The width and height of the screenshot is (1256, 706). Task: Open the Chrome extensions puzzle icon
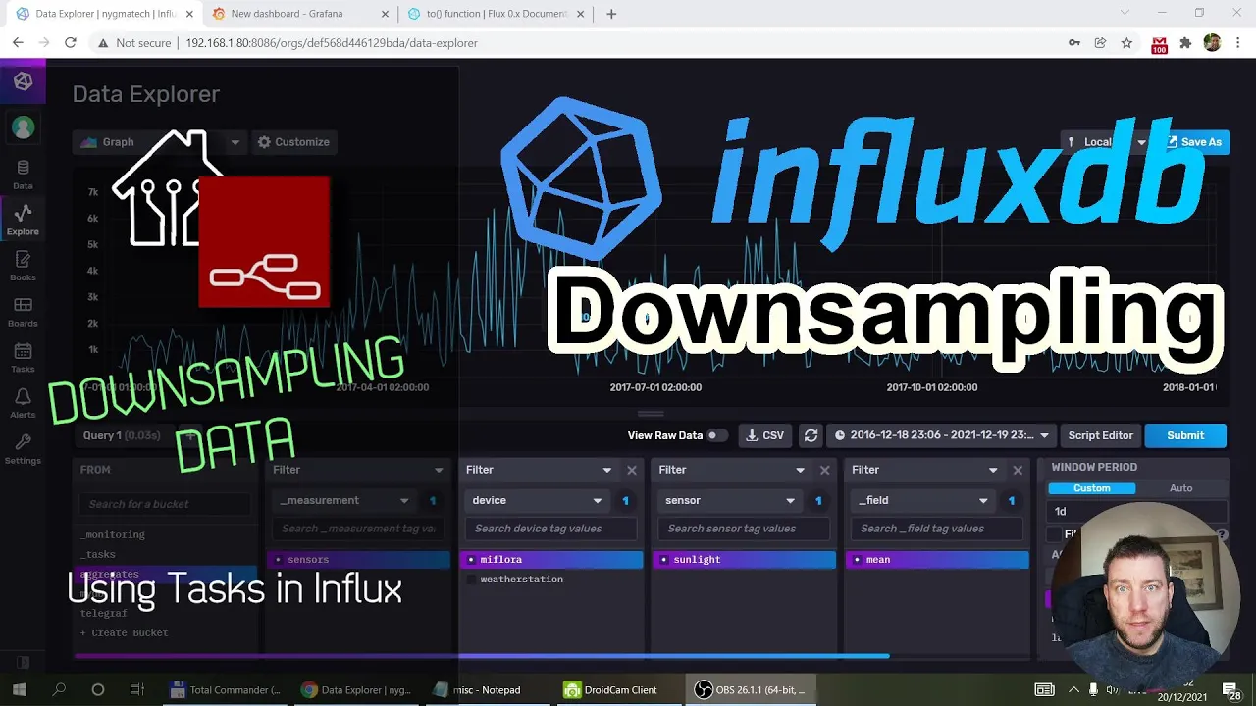pyautogui.click(x=1185, y=43)
